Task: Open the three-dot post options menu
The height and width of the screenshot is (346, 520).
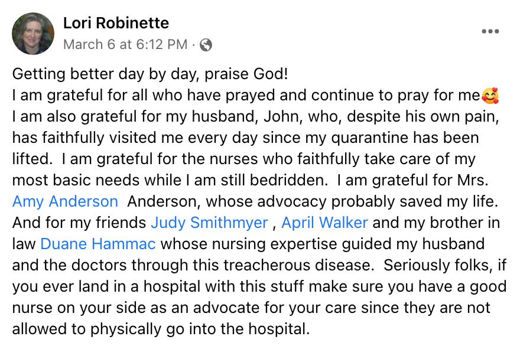Action: (490, 31)
